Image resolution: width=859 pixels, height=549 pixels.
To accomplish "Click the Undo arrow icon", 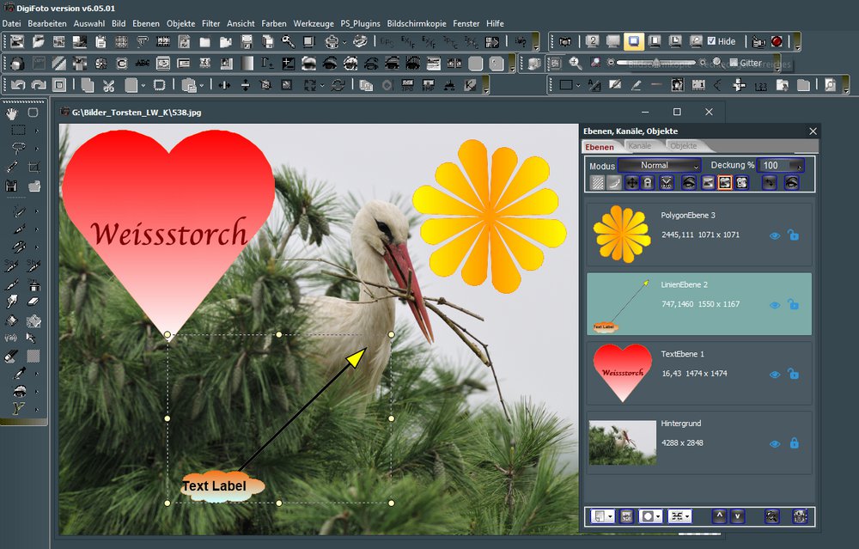I will pyautogui.click(x=18, y=85).
